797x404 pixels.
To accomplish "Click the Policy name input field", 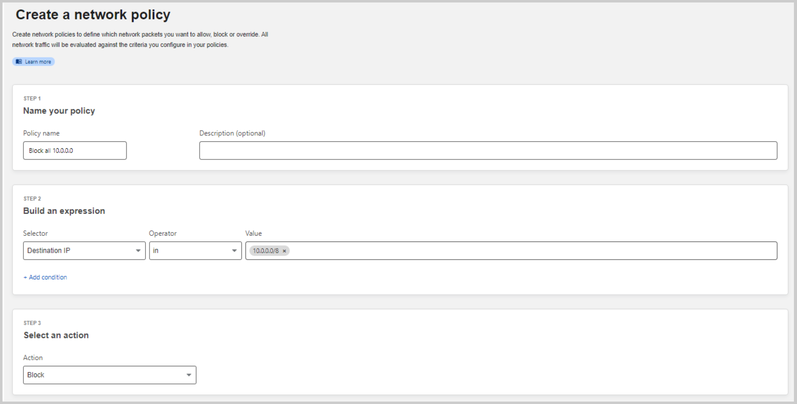I will [x=75, y=150].
